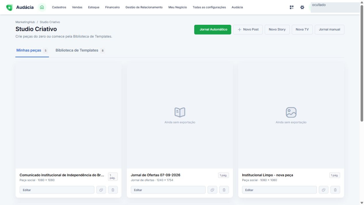Delete Institucional Limpo piece
The width and height of the screenshot is (364, 205).
click(x=335, y=190)
